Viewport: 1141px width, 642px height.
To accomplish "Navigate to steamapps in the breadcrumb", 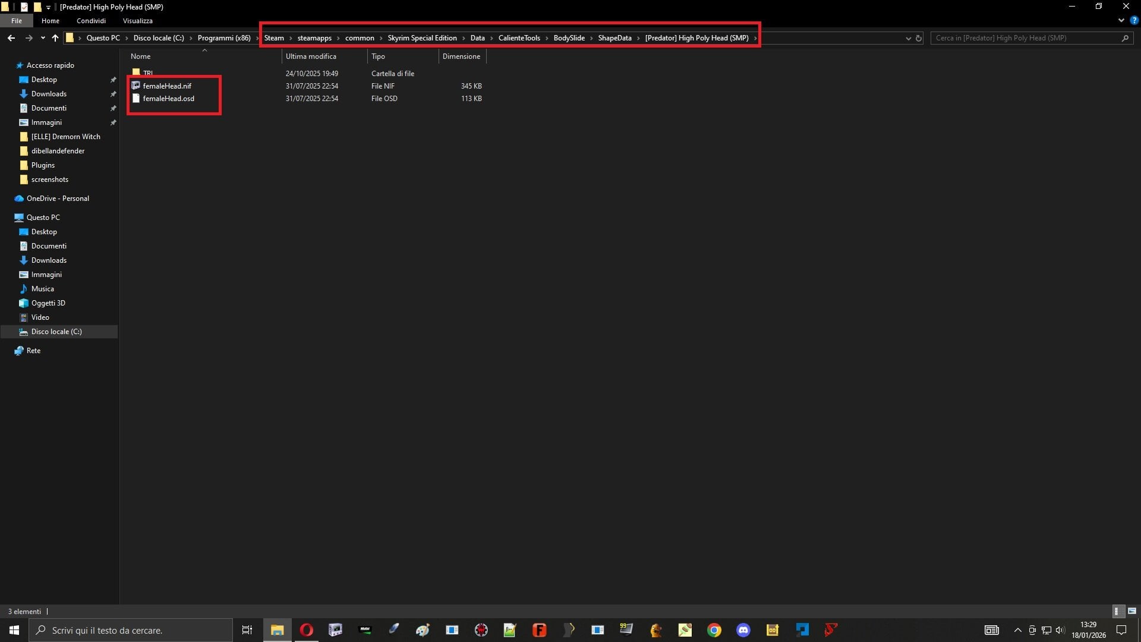I will (314, 38).
